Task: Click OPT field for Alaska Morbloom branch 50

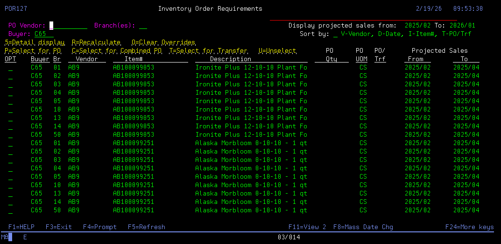Action: pyautogui.click(x=10, y=210)
